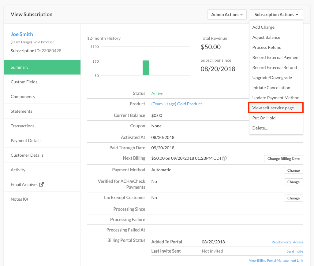Click Paid Through Date 09/20/2018 value
The image size is (314, 266).
pyautogui.click(x=163, y=148)
